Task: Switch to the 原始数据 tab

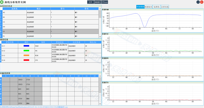Action: pos(140,7)
